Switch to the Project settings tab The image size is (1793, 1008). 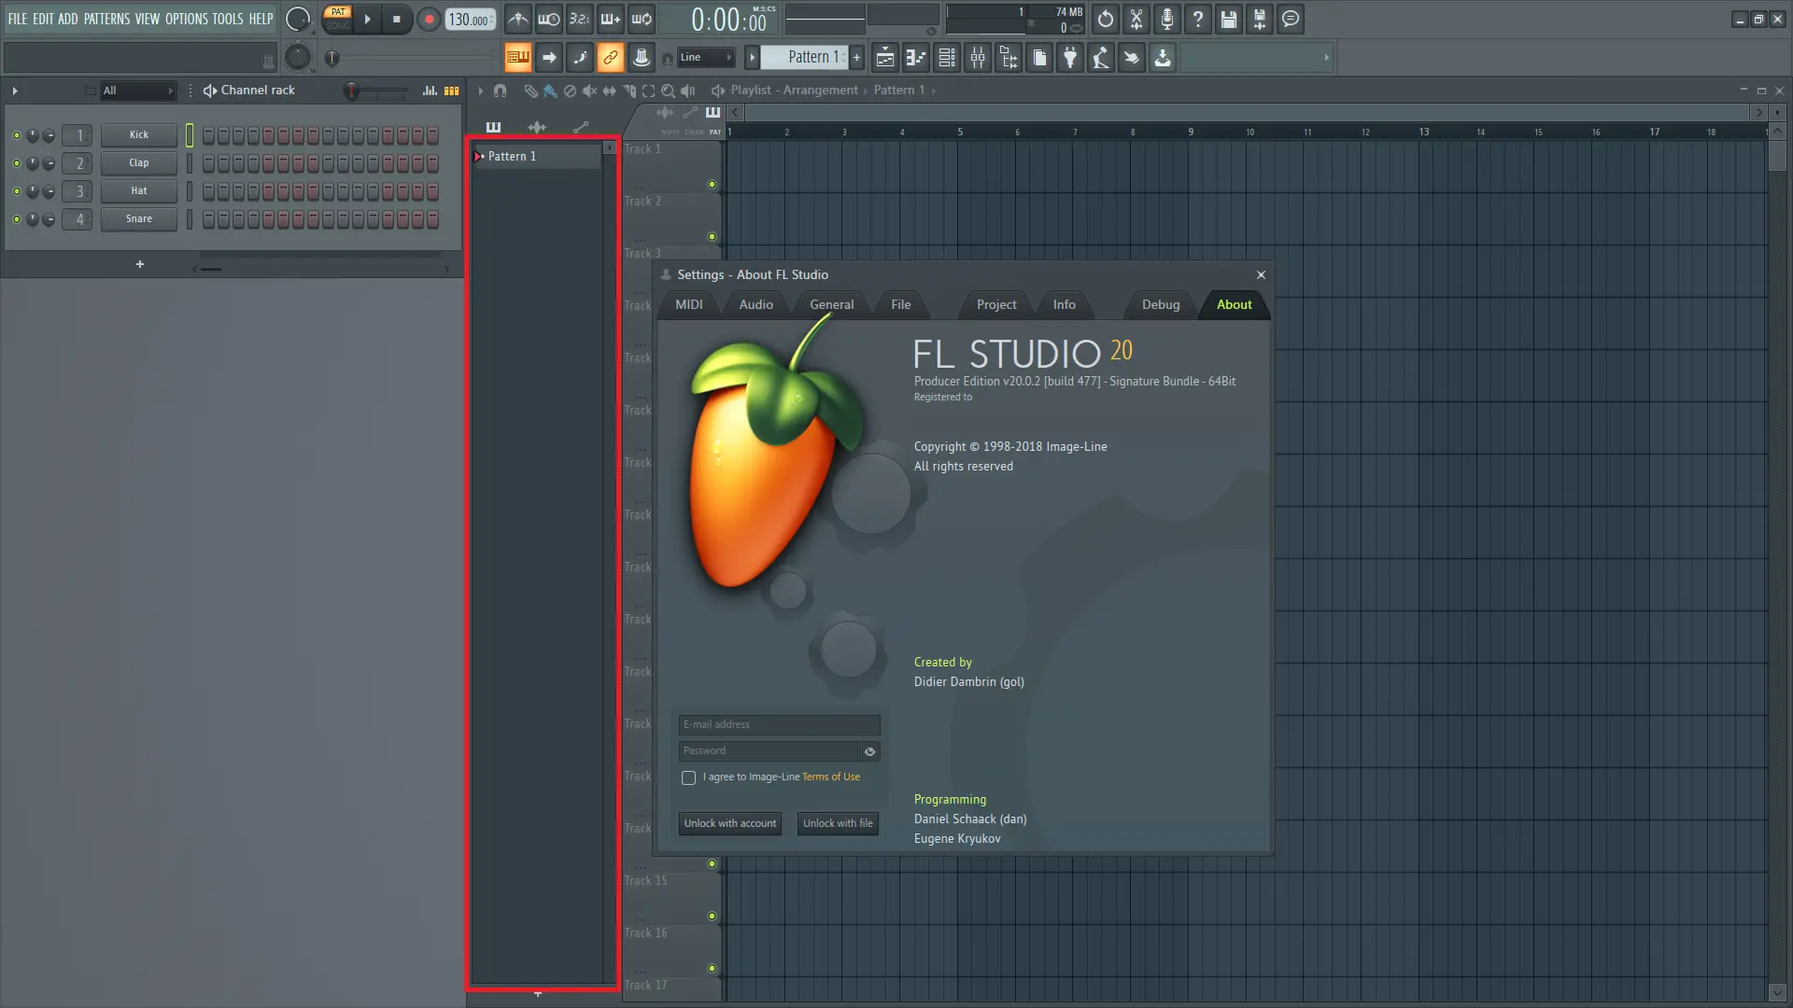[x=996, y=304]
